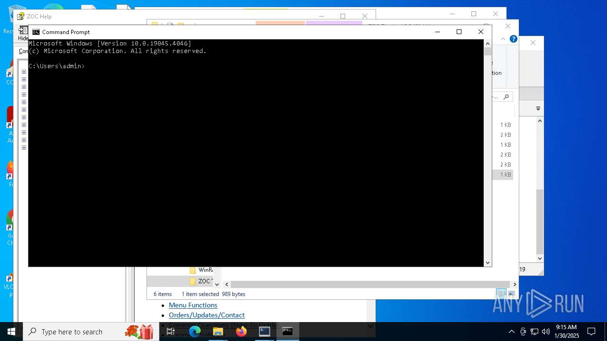Expand the bottommost tree node in ZOC Help

pos(24,148)
